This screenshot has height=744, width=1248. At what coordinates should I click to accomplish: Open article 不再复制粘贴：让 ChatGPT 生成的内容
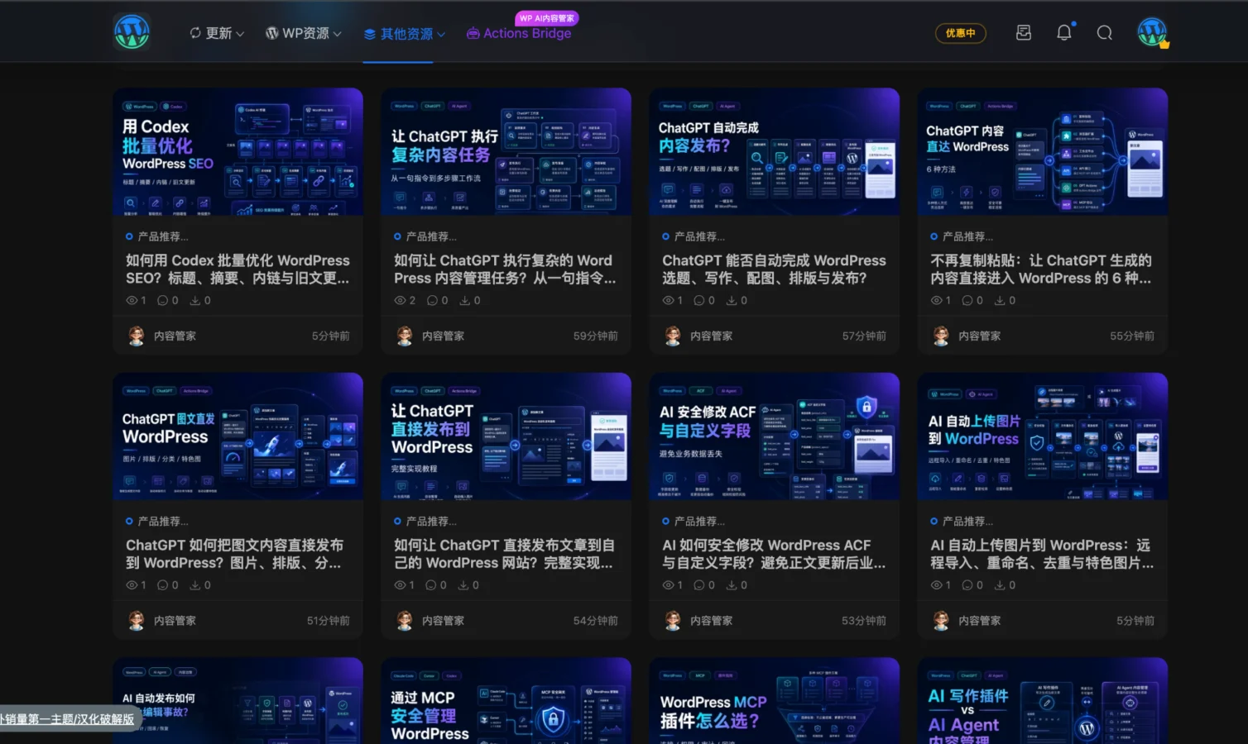pyautogui.click(x=1042, y=269)
